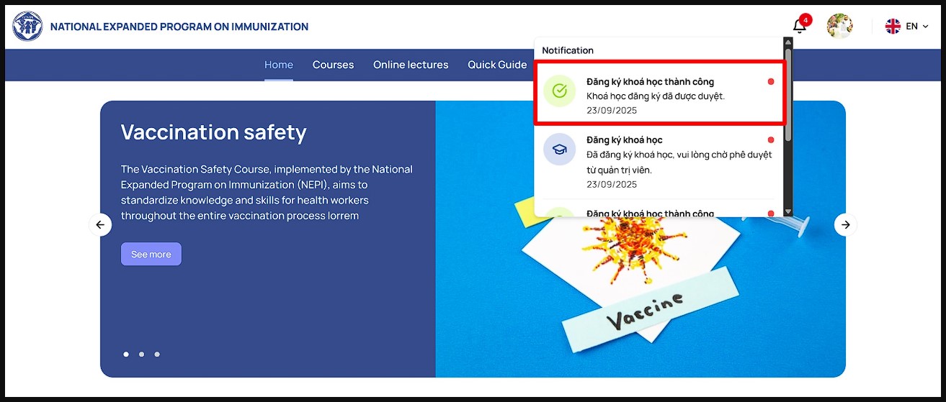Open the Online lectures menu item
Viewport: 946px width, 402px height.
click(411, 65)
